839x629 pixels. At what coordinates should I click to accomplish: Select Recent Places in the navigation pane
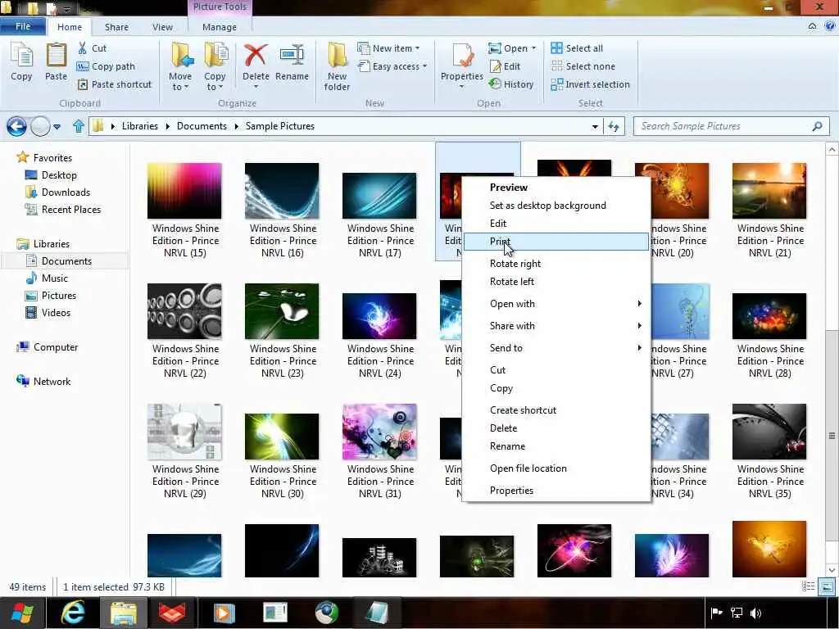click(71, 210)
